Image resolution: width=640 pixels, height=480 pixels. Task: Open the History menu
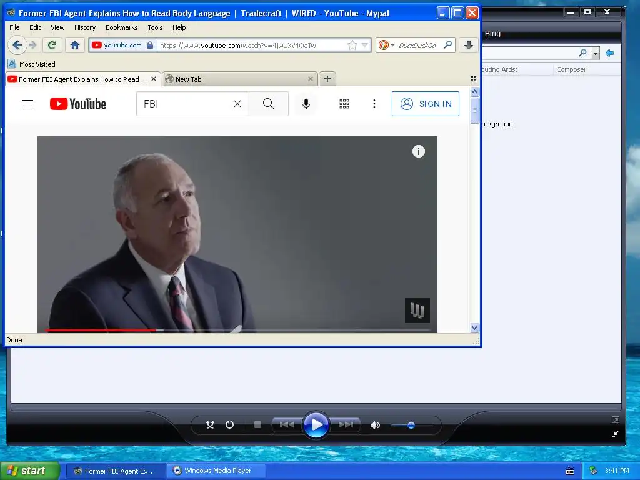click(x=85, y=27)
